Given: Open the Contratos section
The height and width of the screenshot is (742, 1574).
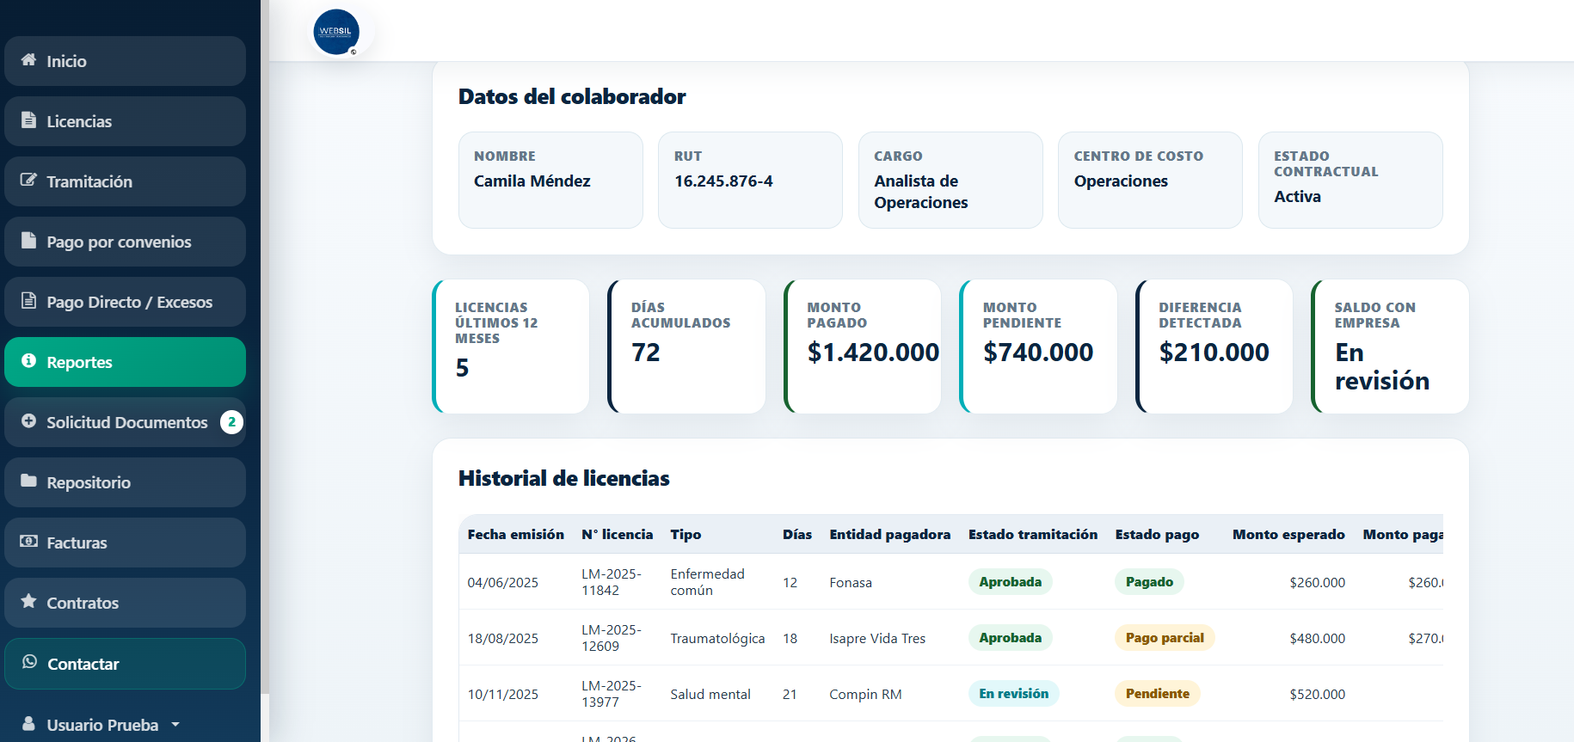Looking at the screenshot, I should click(125, 603).
